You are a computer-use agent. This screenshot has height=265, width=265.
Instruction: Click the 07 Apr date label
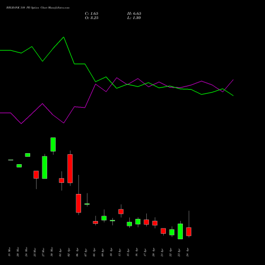click(x=86, y=252)
